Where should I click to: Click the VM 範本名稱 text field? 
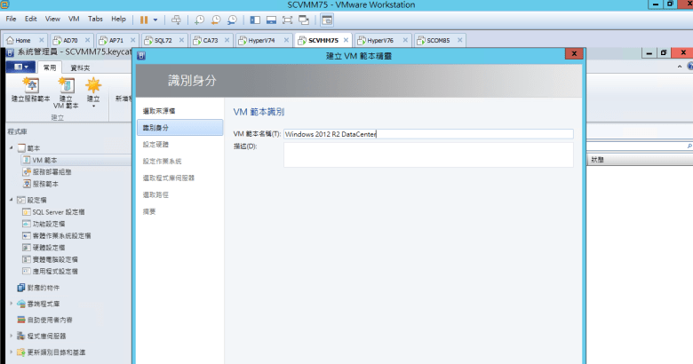coord(428,134)
